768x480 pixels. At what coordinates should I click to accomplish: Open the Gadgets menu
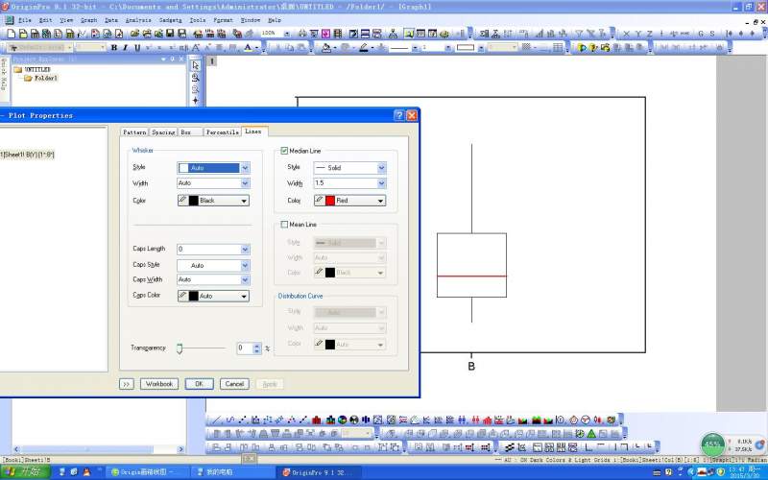(170, 20)
